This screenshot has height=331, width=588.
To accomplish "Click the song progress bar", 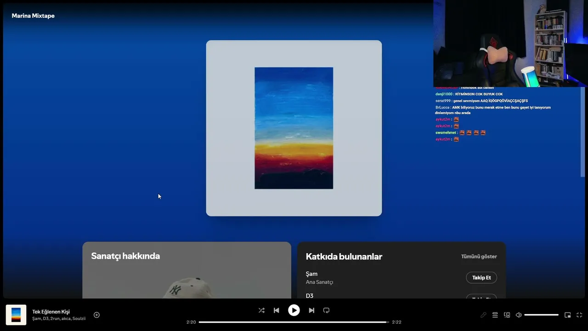I will coord(294,322).
